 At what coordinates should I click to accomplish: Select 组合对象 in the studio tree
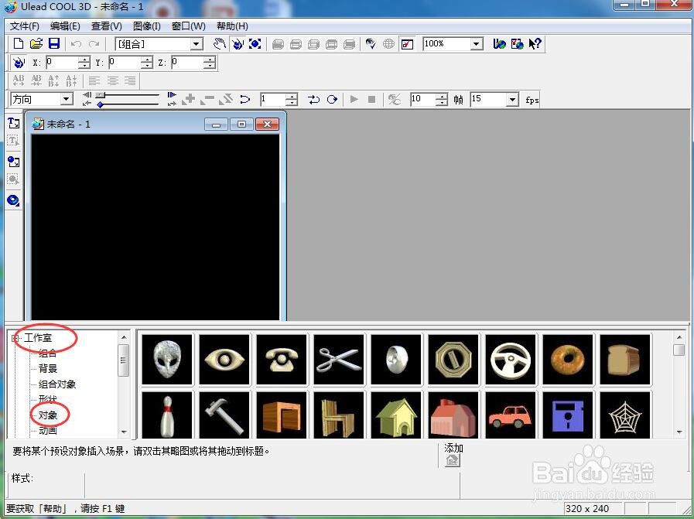57,384
